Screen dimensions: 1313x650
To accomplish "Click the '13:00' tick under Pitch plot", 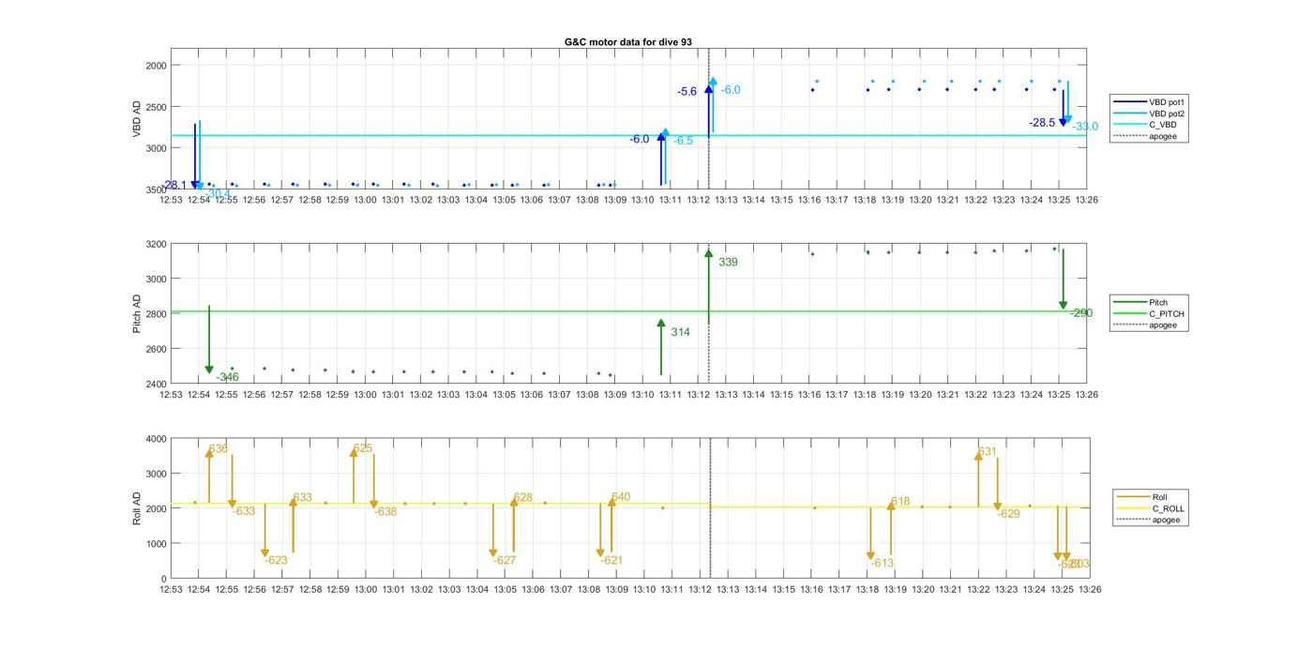I will pyautogui.click(x=365, y=395).
